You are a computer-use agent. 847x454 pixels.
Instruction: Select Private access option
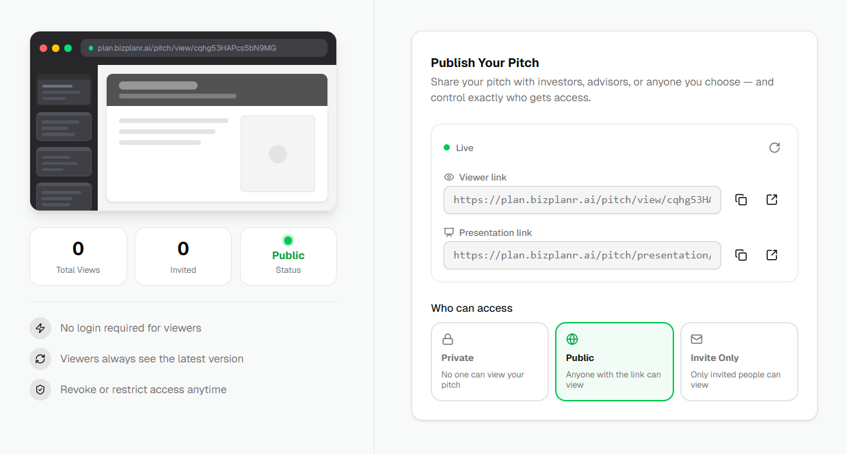pos(490,362)
